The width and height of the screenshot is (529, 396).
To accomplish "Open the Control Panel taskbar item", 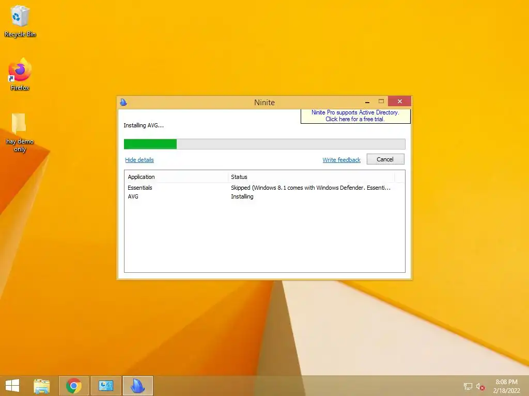I will pos(106,386).
